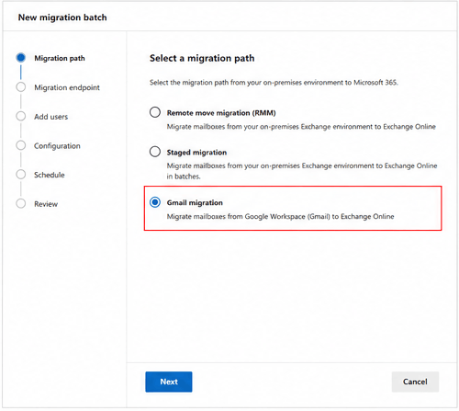Click New migration batch title
This screenshot has height=411, width=459.
click(x=62, y=17)
